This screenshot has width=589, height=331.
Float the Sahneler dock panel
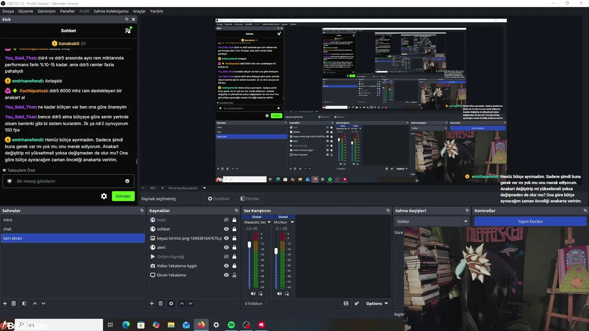pos(142,211)
